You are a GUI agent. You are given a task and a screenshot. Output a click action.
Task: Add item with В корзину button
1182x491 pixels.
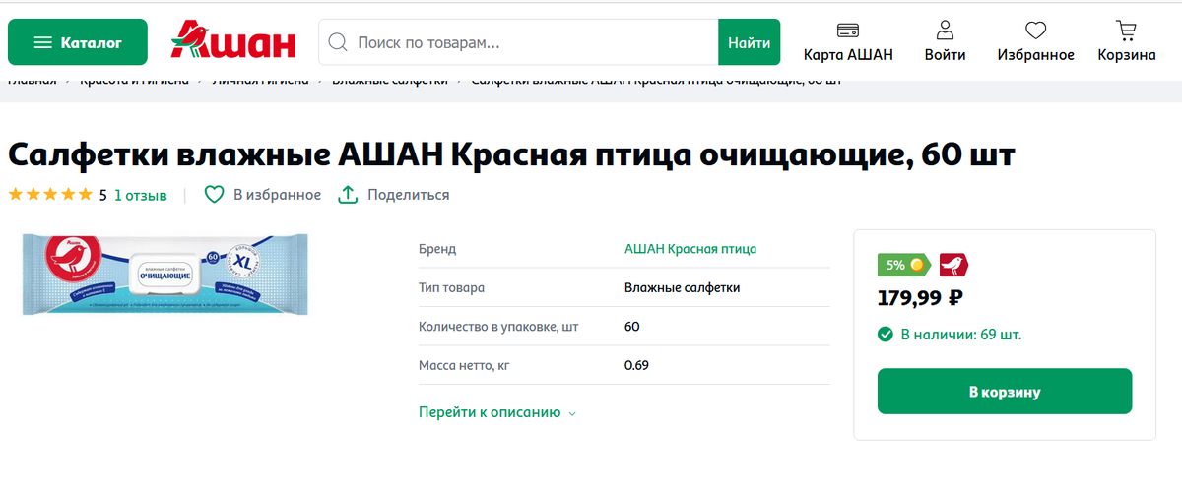click(x=1005, y=392)
